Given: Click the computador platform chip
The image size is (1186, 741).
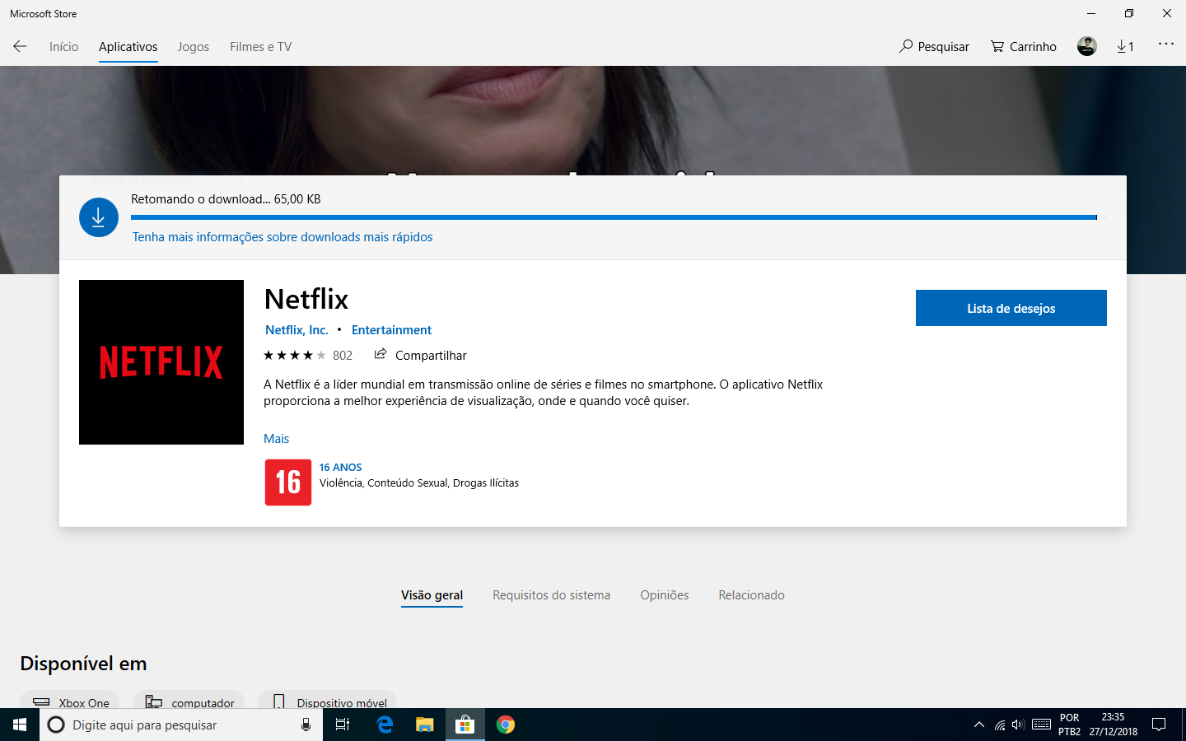Looking at the screenshot, I should click(189, 701).
